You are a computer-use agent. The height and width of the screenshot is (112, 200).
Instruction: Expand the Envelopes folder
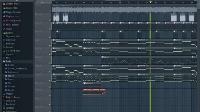click(x=4, y=44)
